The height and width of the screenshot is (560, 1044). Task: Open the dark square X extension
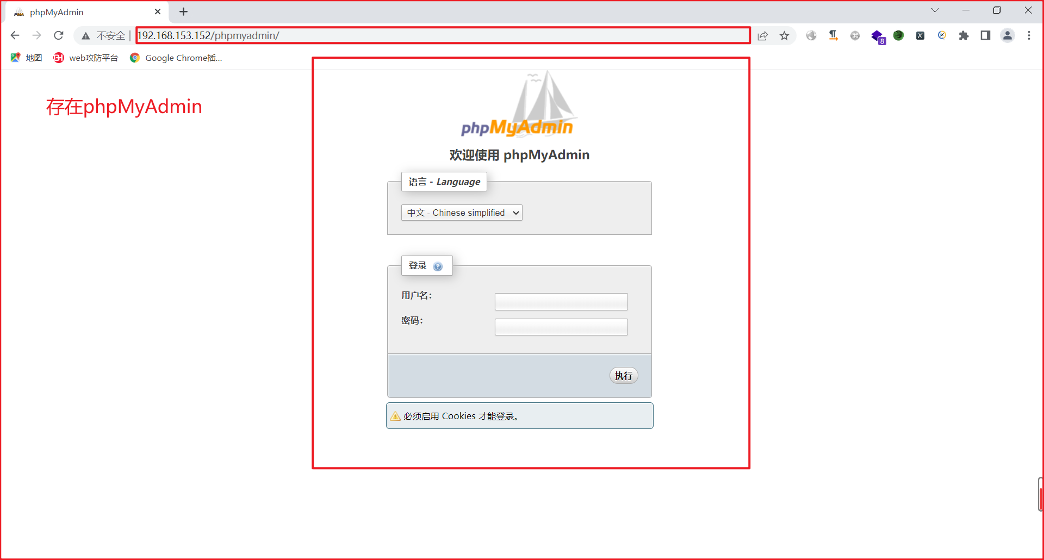pyautogui.click(x=920, y=35)
